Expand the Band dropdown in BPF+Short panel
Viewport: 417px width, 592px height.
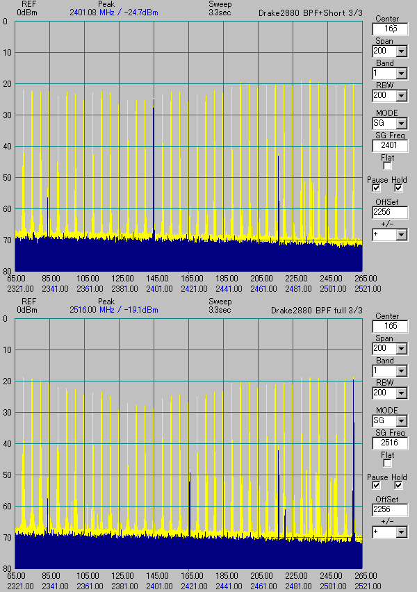402,74
